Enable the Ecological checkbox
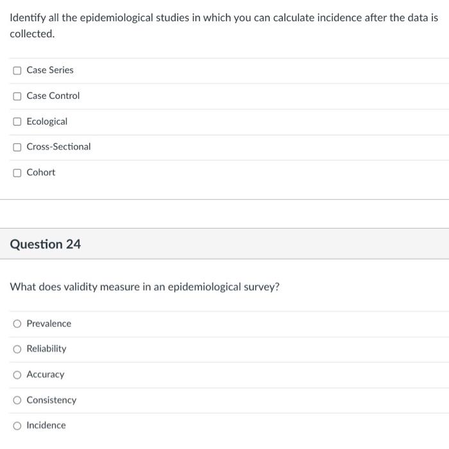Screen dimensions: 449x449 pyautogui.click(x=17, y=121)
